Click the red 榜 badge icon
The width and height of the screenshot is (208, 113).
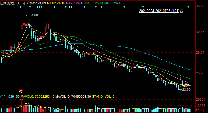pyautogui.click(x=20, y=91)
